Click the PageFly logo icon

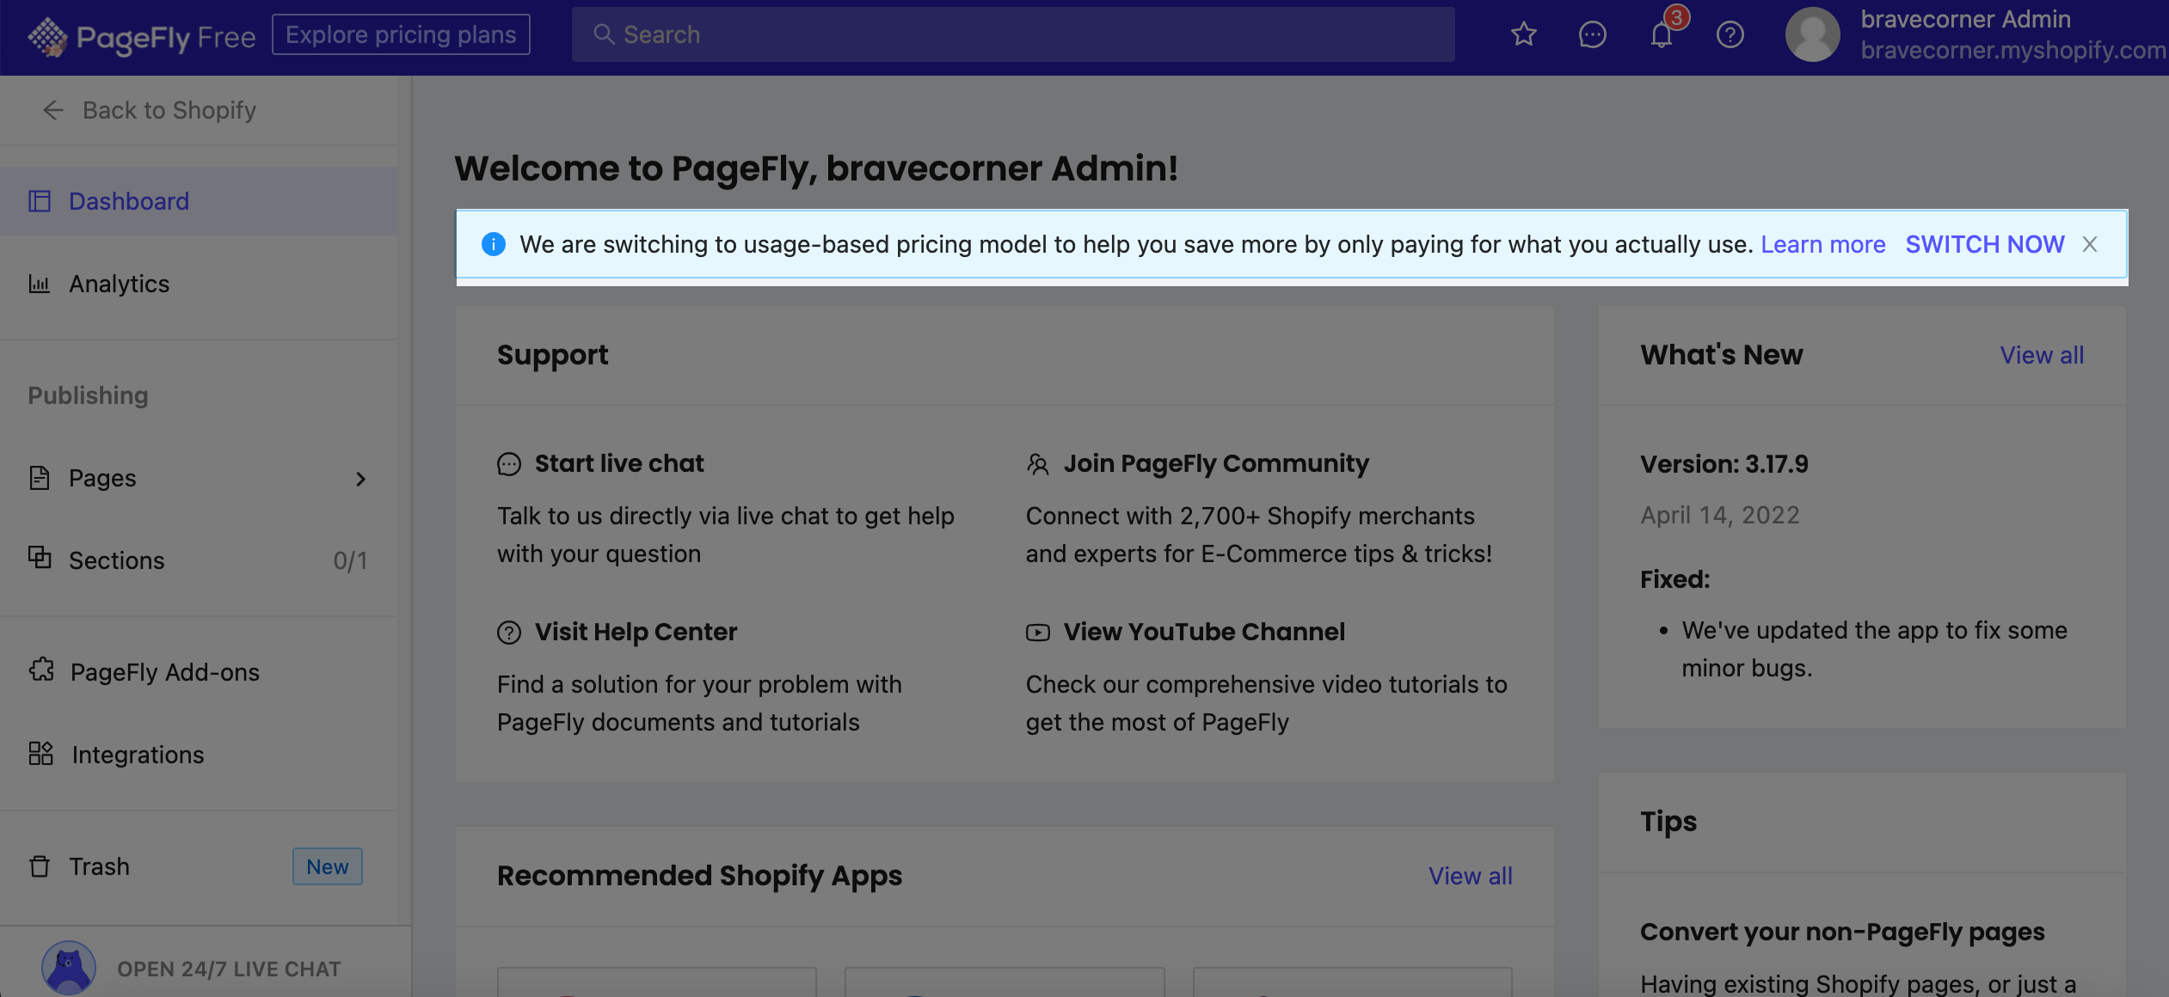tap(47, 36)
